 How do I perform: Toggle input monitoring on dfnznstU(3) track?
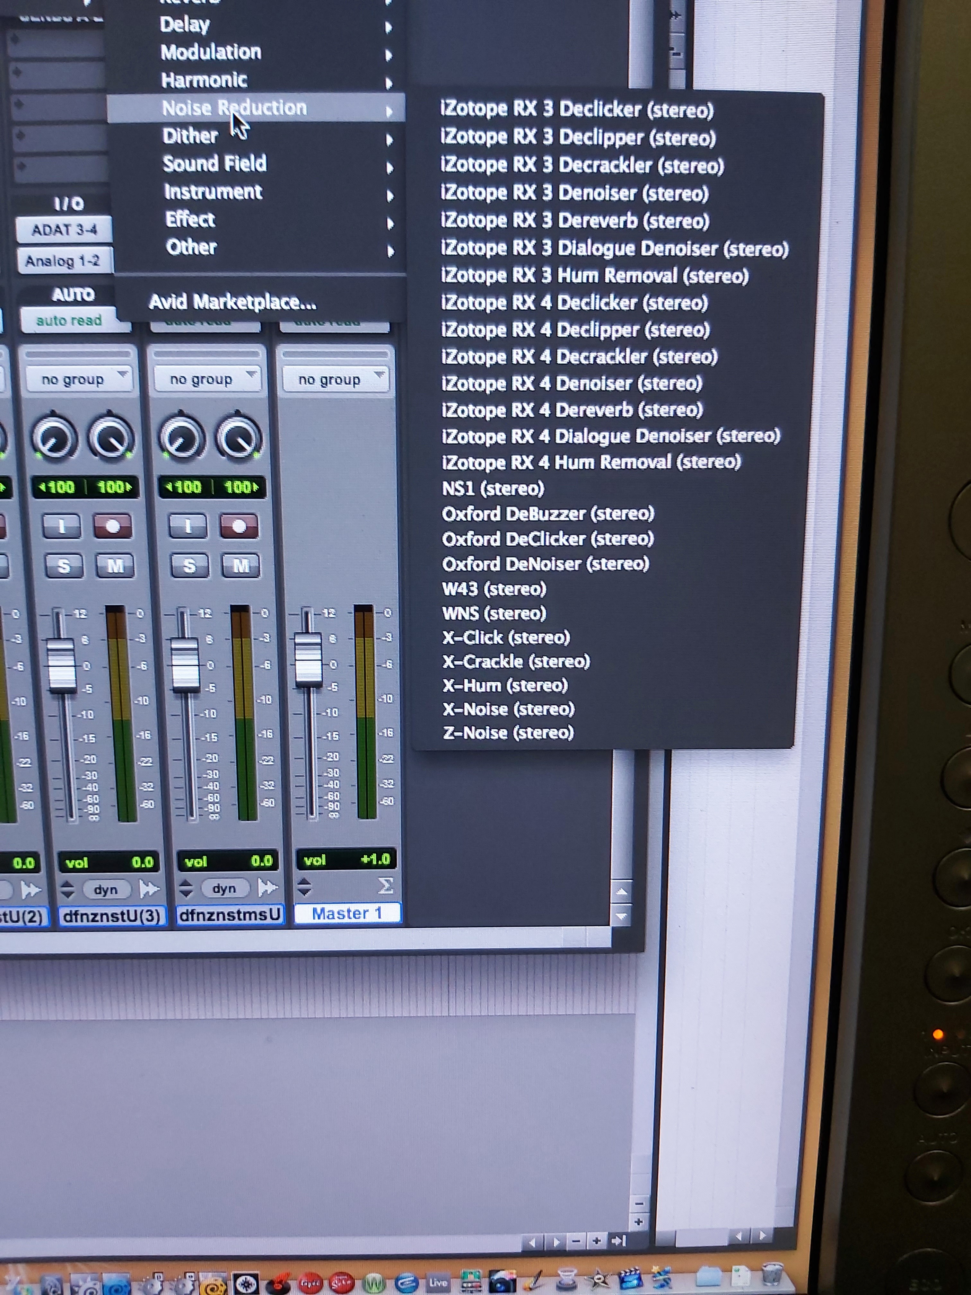point(62,526)
